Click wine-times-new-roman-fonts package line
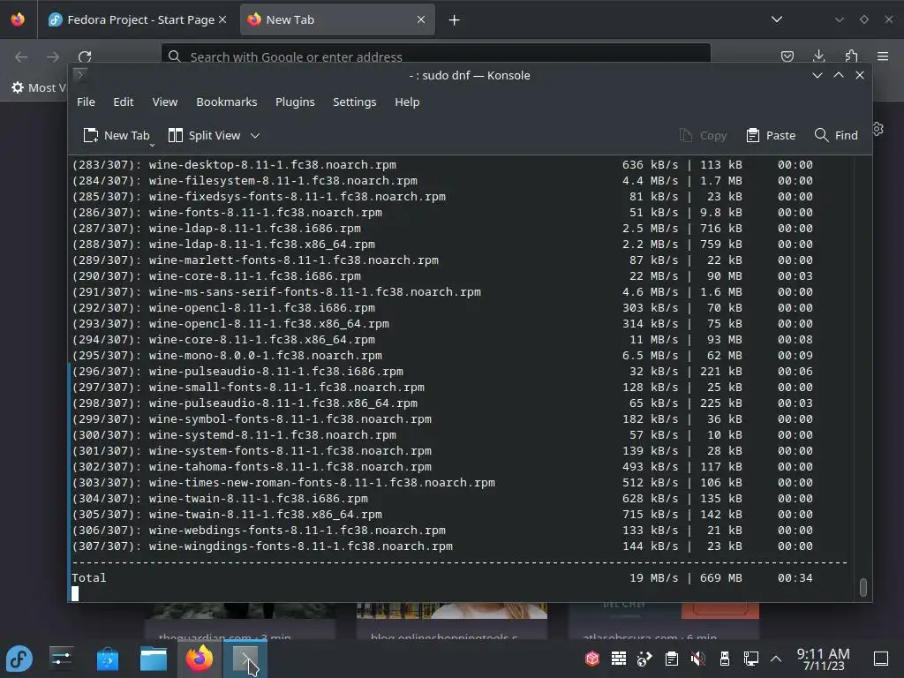The image size is (904, 678). (442, 483)
